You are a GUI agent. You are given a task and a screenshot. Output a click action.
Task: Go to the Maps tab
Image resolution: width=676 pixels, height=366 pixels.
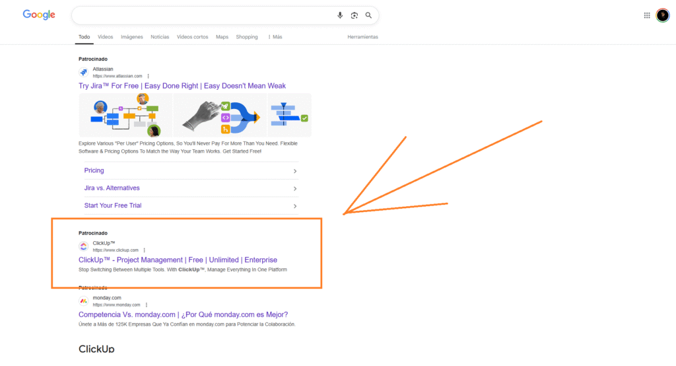[222, 37]
